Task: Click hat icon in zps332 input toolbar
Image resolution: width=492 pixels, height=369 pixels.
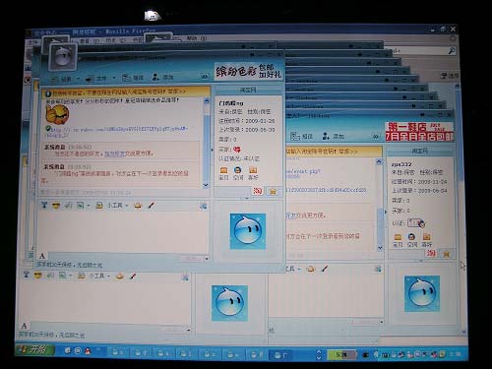Action: (x=310, y=269)
